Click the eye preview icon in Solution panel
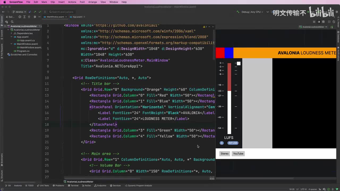340x191 pixels. pyautogui.click(x=6, y=22)
